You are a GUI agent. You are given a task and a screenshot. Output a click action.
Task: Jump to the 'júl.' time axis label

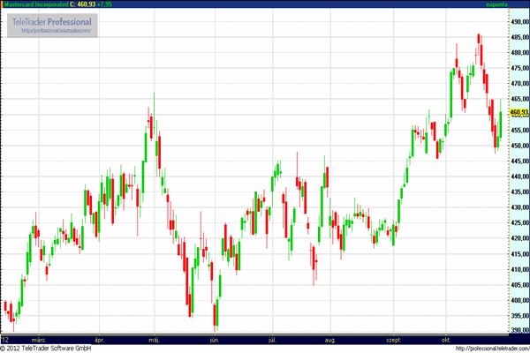point(272,339)
